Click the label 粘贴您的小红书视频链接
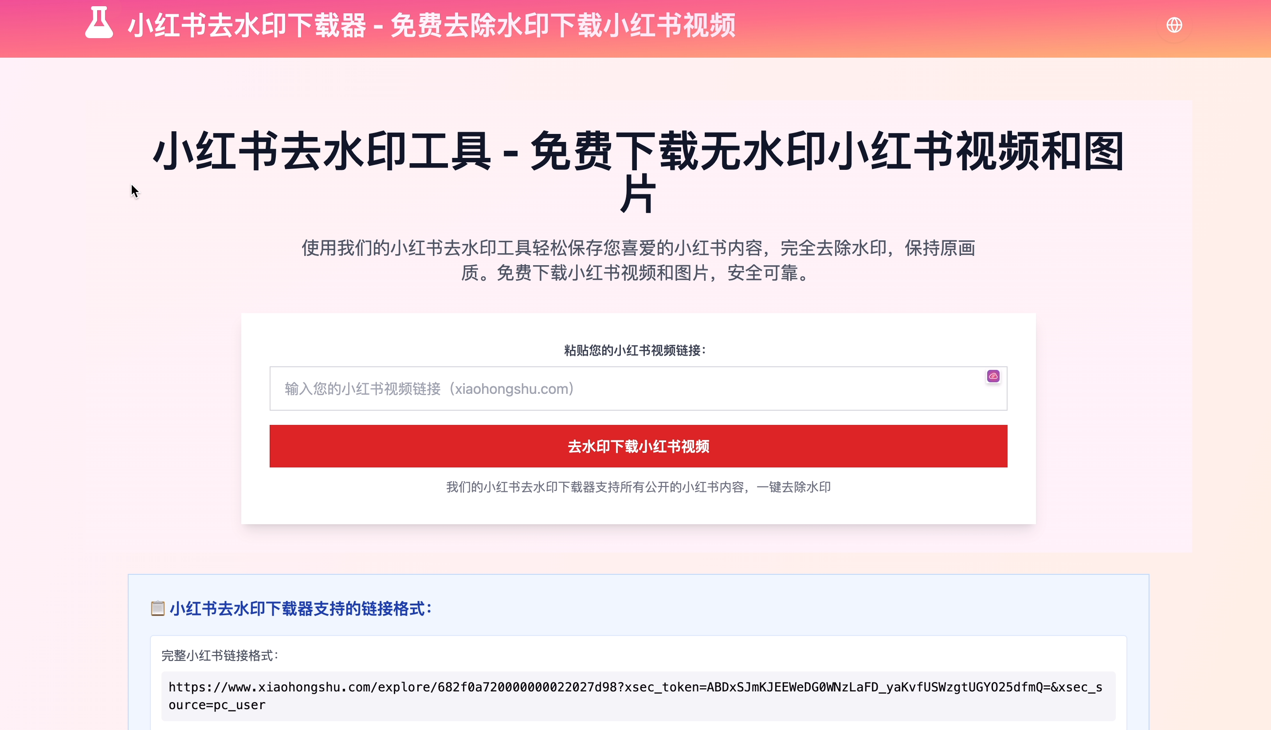This screenshot has height=730, width=1271. coord(635,350)
